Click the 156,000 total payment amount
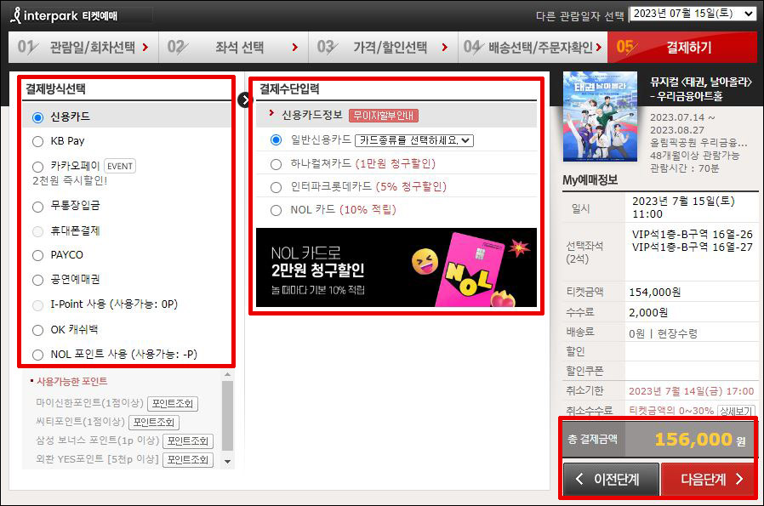 coord(694,440)
